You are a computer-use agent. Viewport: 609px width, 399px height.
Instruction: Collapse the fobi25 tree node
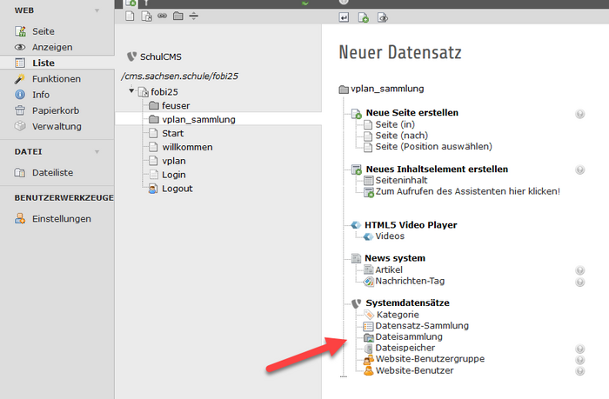tap(130, 91)
